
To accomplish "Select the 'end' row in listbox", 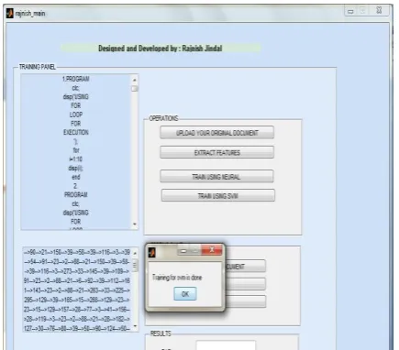I will point(76,177).
